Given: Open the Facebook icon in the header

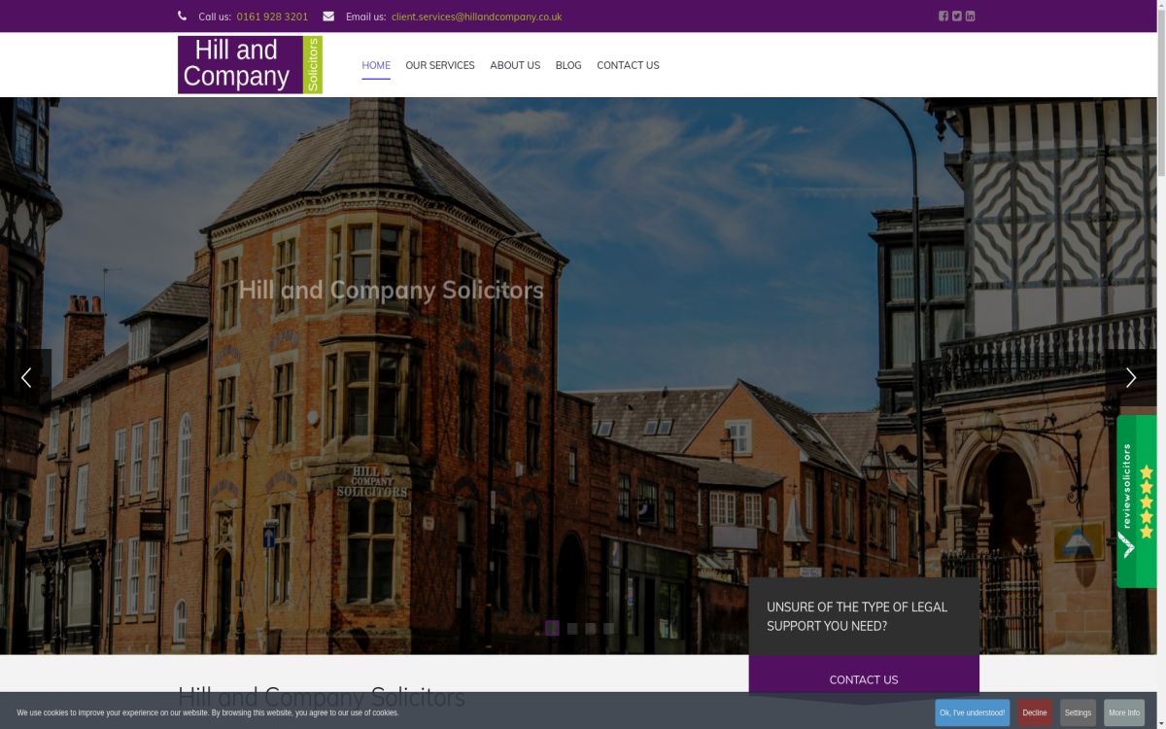Looking at the screenshot, I should pos(943,16).
